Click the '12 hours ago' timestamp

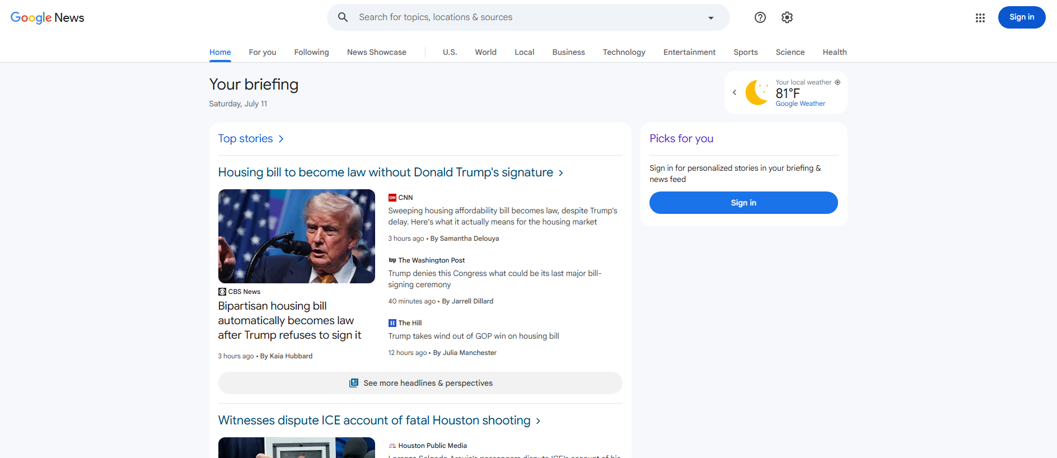click(x=408, y=353)
